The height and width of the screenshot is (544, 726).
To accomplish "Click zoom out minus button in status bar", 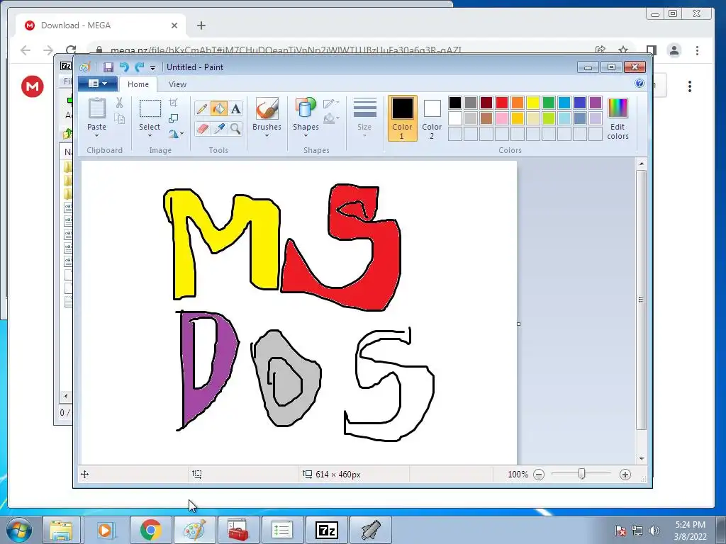I will click(539, 475).
